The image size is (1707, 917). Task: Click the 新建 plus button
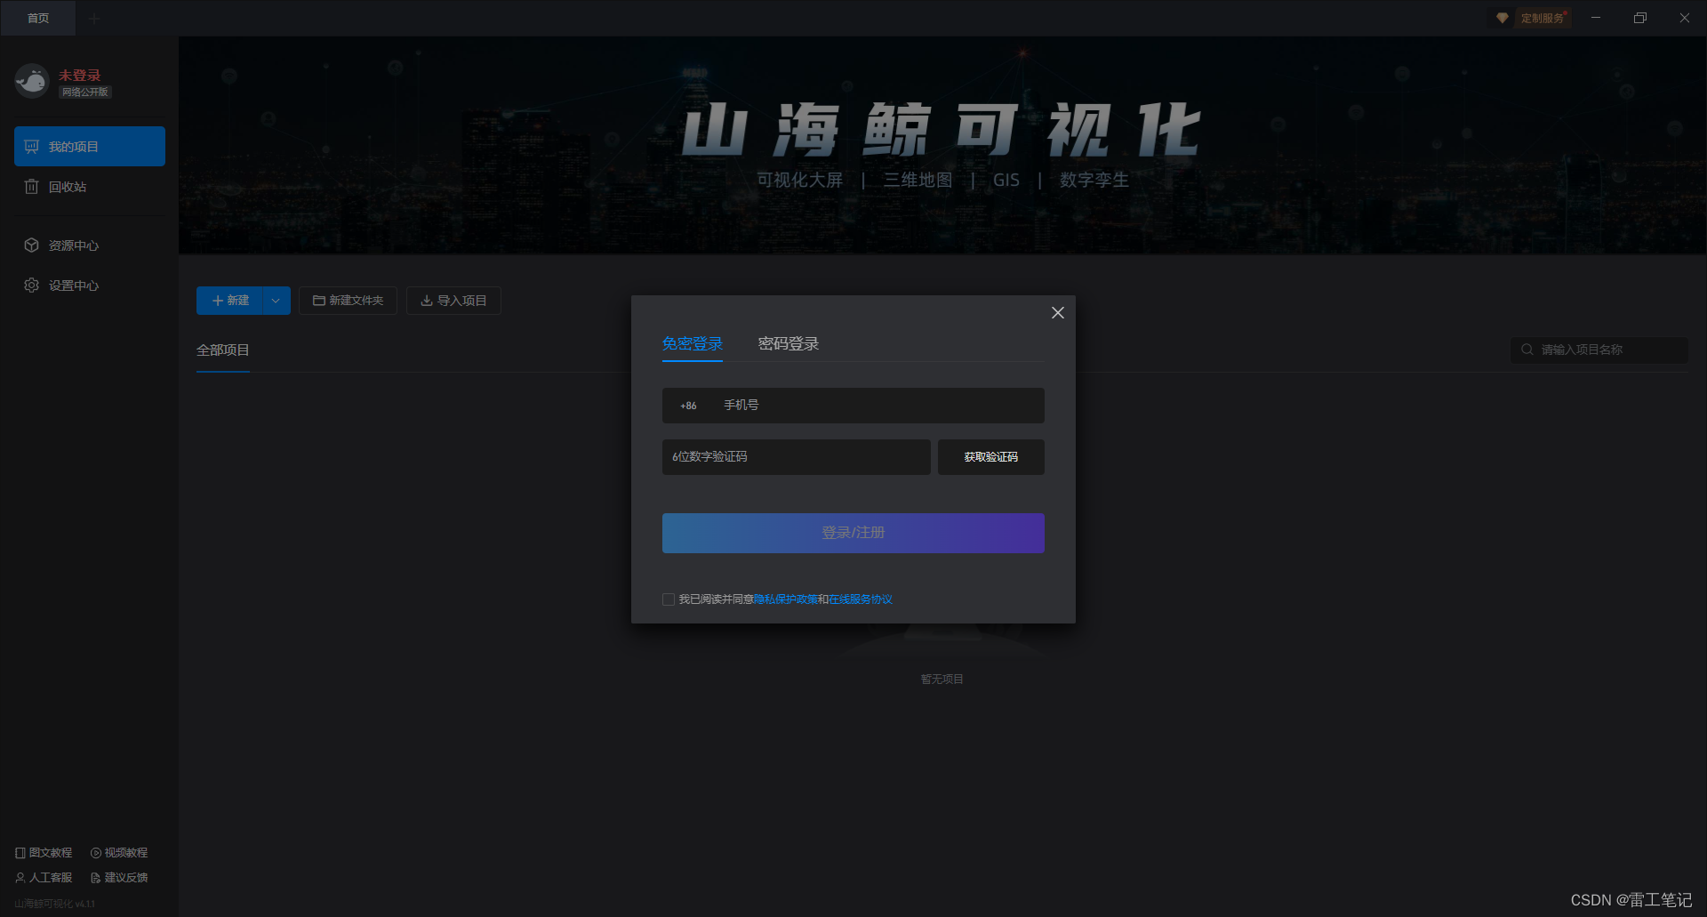(x=230, y=301)
